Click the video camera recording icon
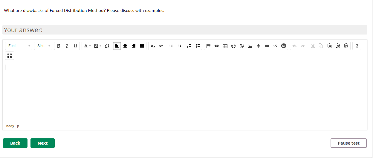Image resolution: width=373 pixels, height=158 pixels. coord(267,46)
